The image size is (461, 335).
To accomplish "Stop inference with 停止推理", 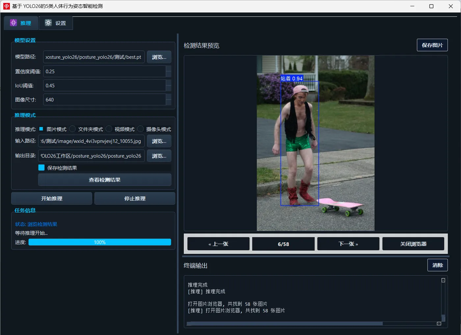I will click(x=135, y=199).
